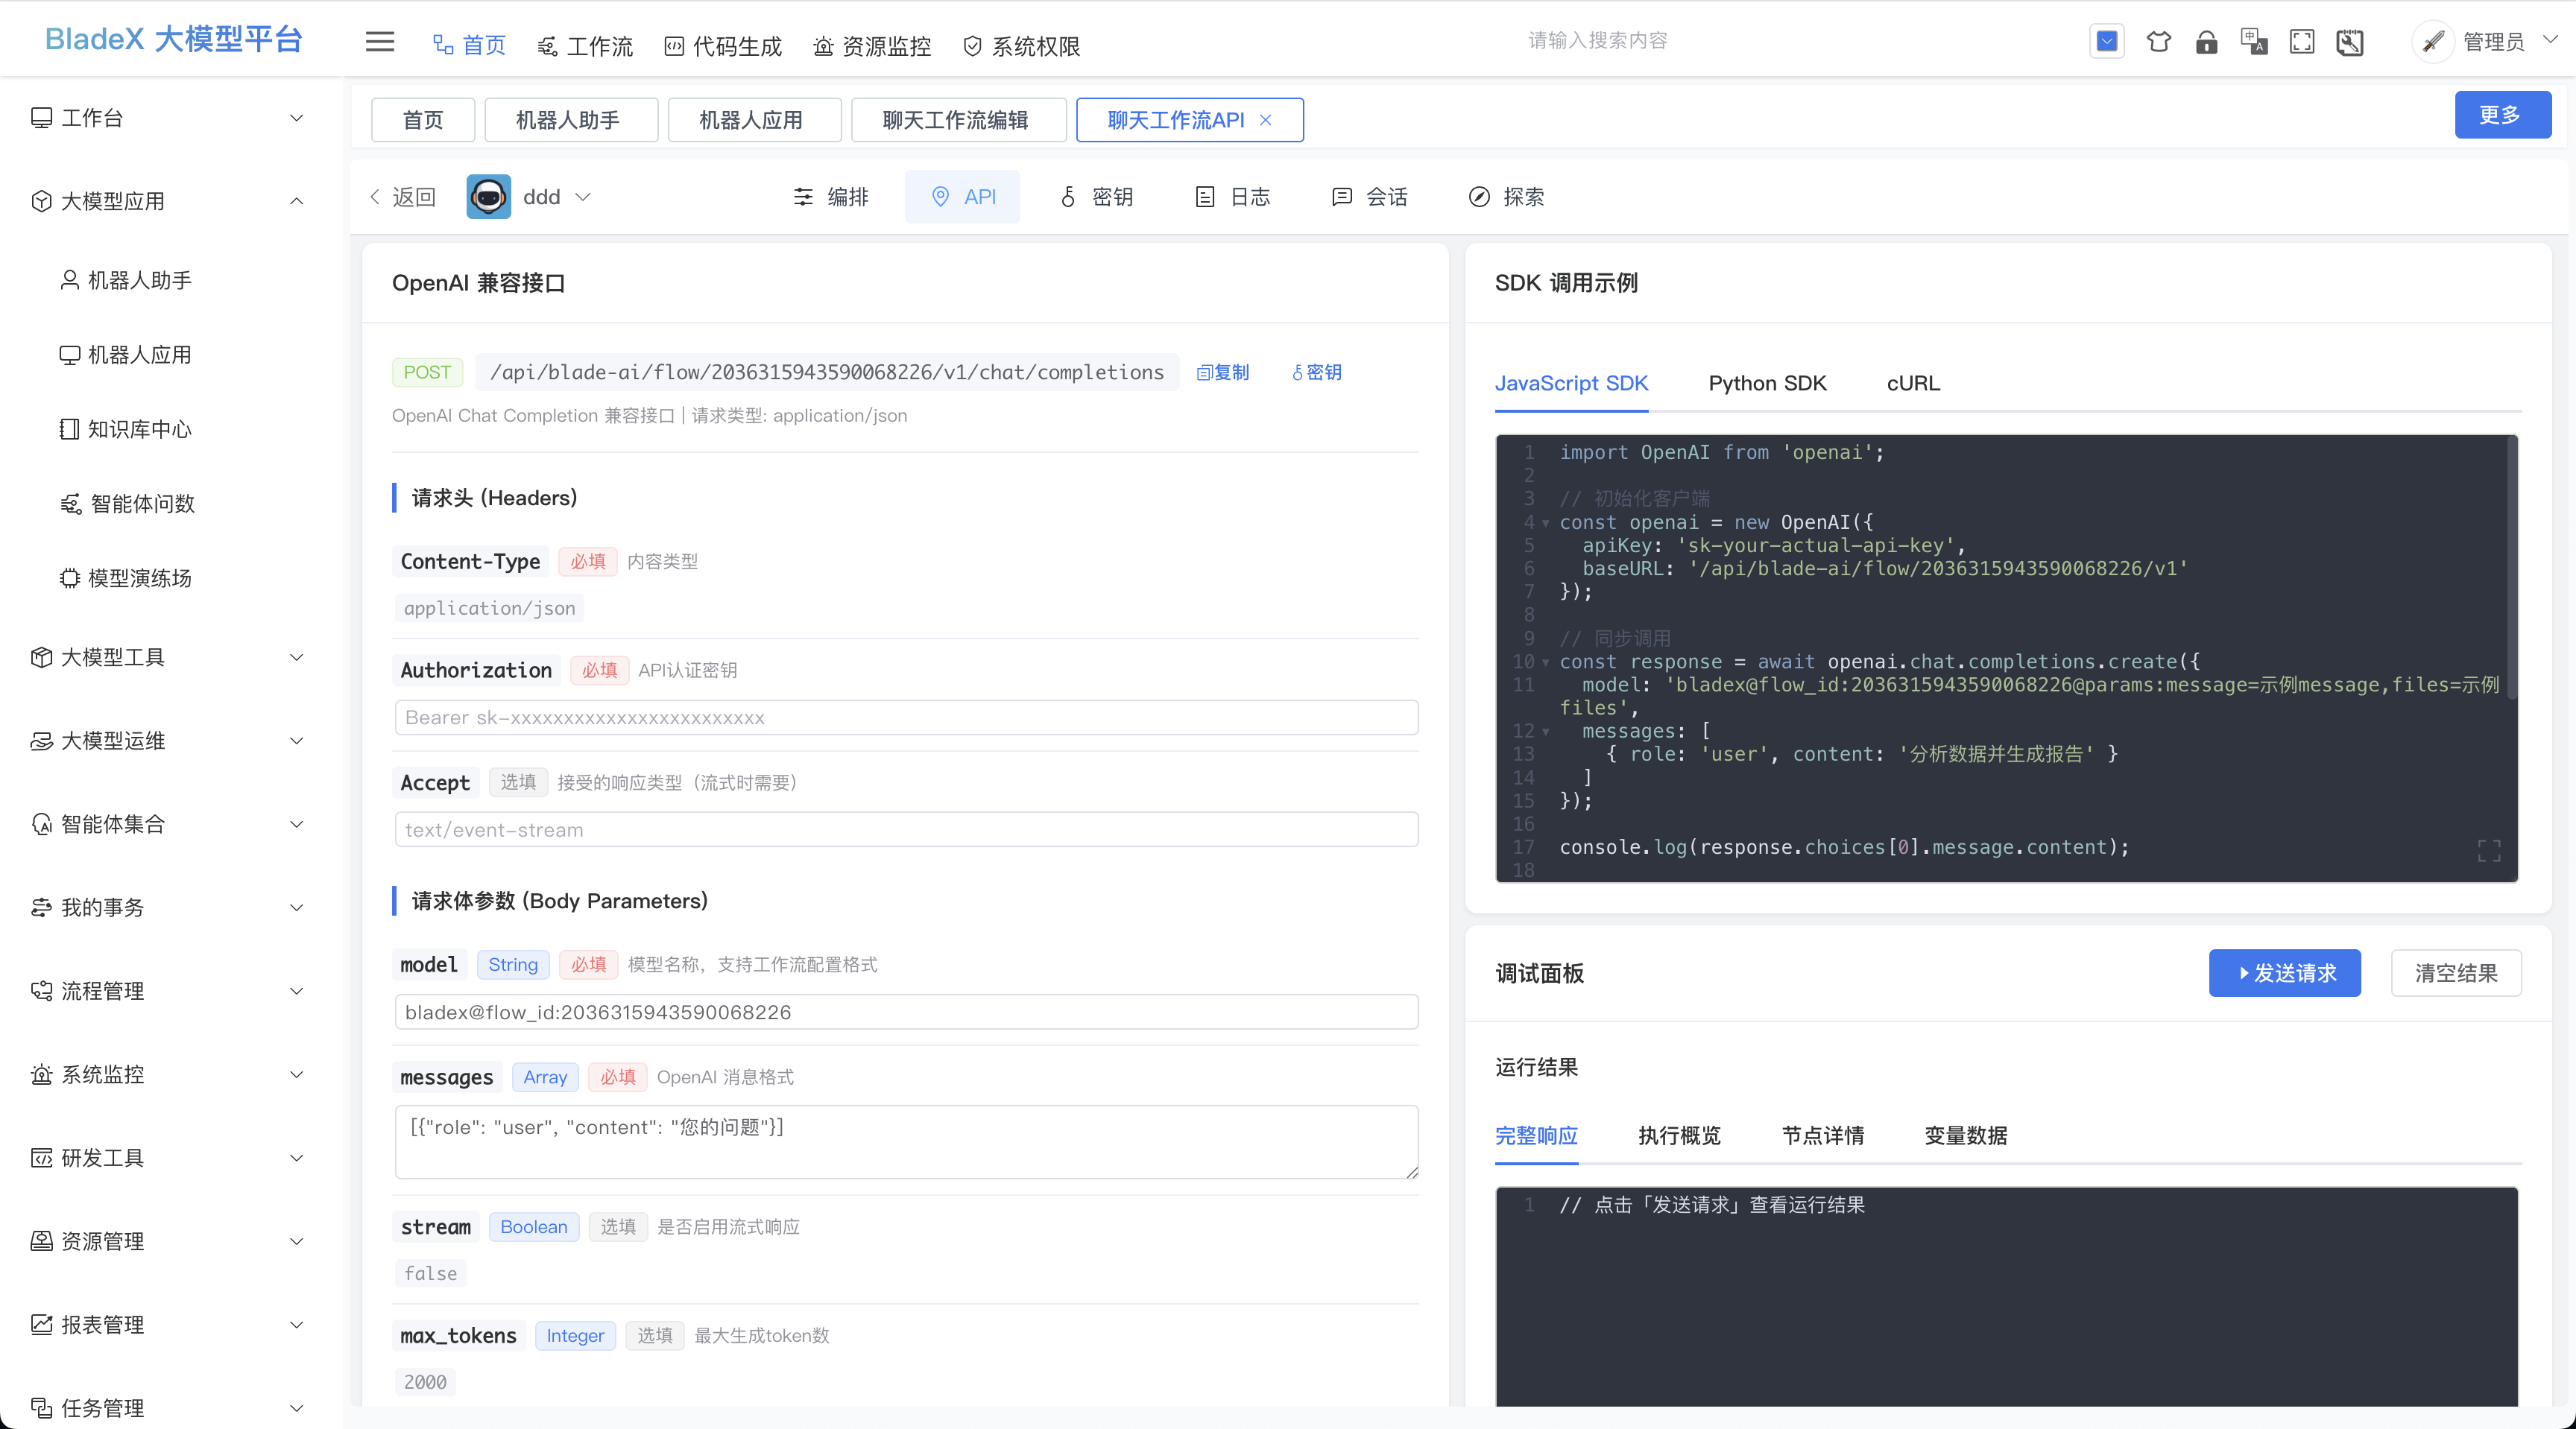Copy the API endpoint with 复制
Viewport: 2576px width, 1429px height.
click(1223, 373)
